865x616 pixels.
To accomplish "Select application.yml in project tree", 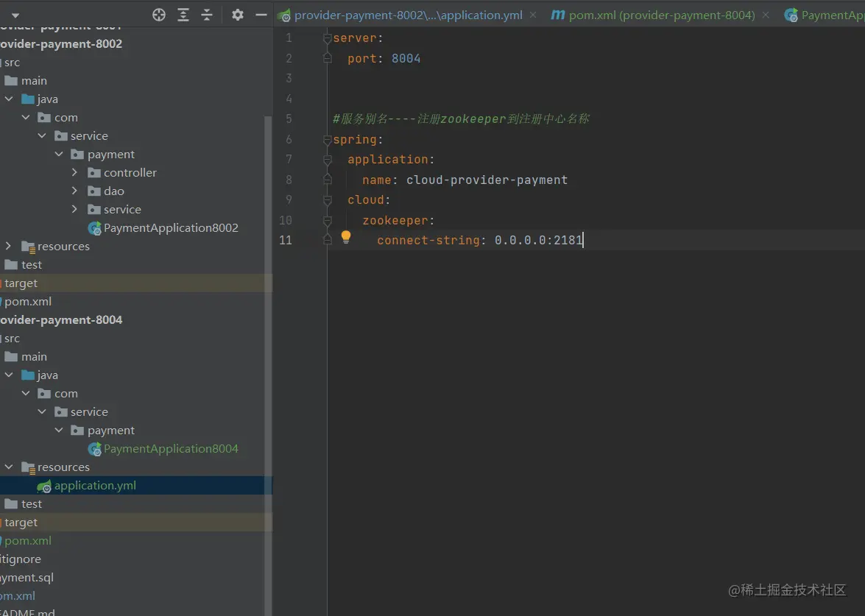I will click(x=95, y=485).
